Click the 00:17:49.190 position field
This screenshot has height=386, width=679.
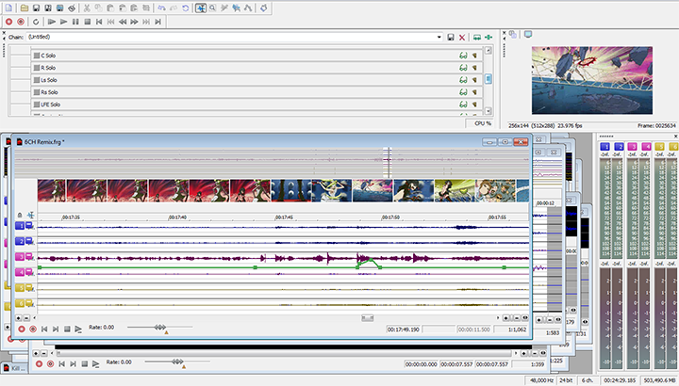tap(403, 330)
